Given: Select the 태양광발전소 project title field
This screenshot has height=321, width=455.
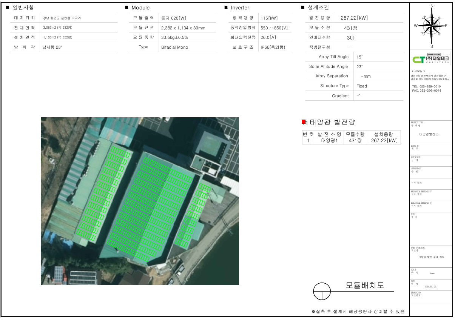Looking at the screenshot, I should click(x=429, y=134).
